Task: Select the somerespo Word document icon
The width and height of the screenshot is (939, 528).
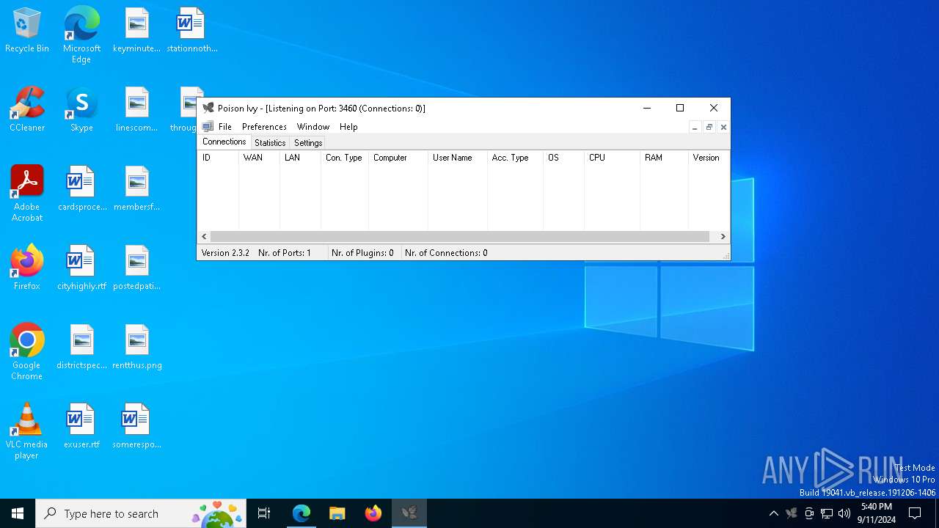Action: [x=136, y=427]
